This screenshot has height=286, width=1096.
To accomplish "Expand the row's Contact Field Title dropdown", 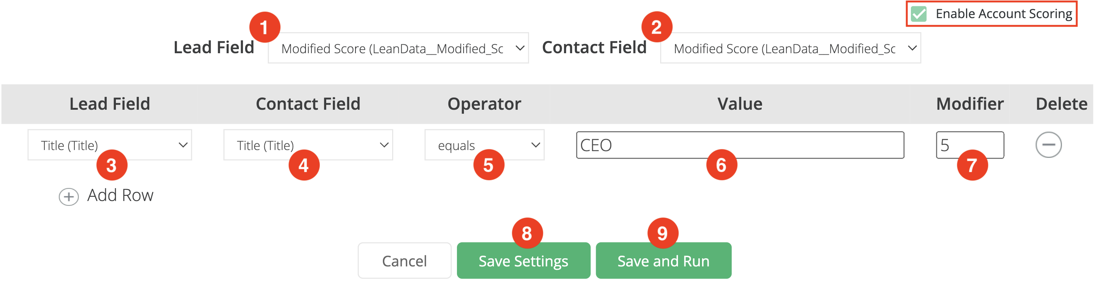I will point(308,145).
